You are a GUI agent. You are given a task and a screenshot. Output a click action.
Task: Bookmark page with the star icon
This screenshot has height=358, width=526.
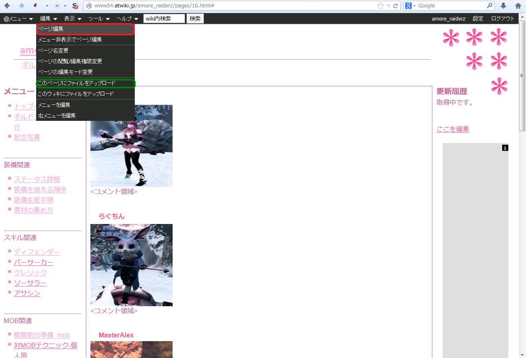(381, 6)
